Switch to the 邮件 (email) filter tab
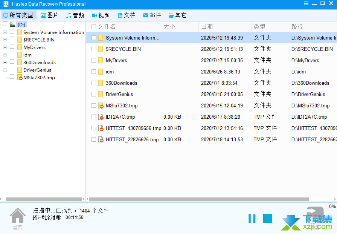The height and width of the screenshot is (234, 337). 152,15
